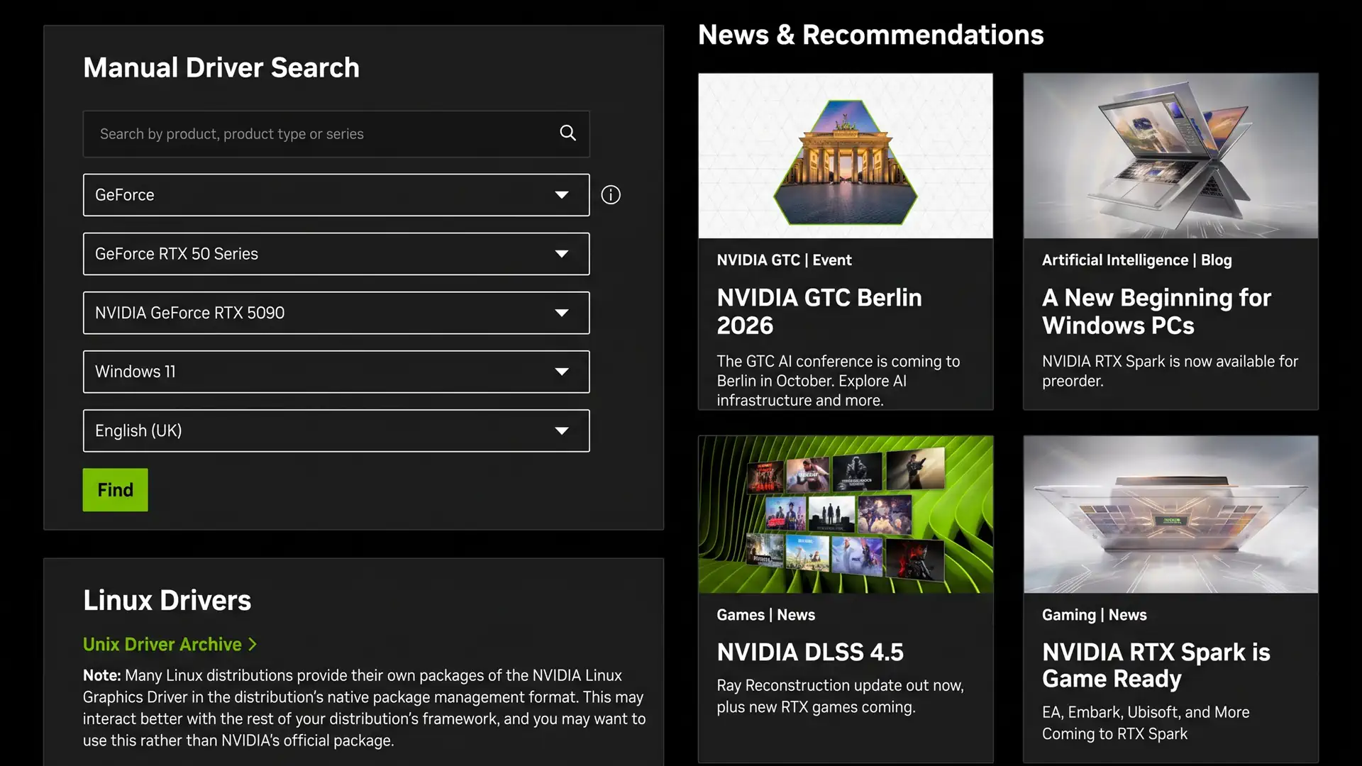Open the Windows 11 operating system dropdown
Screen dimensions: 1362x766
336,372
